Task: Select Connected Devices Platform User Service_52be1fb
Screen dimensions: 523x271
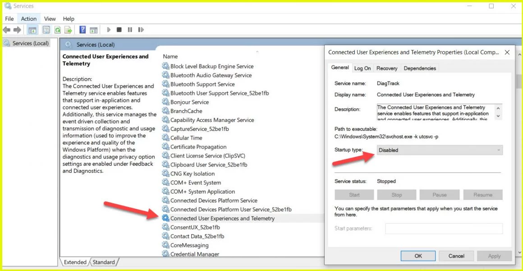Action: point(227,209)
